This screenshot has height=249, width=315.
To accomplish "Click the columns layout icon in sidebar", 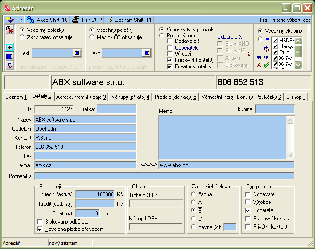I will coord(10,56).
